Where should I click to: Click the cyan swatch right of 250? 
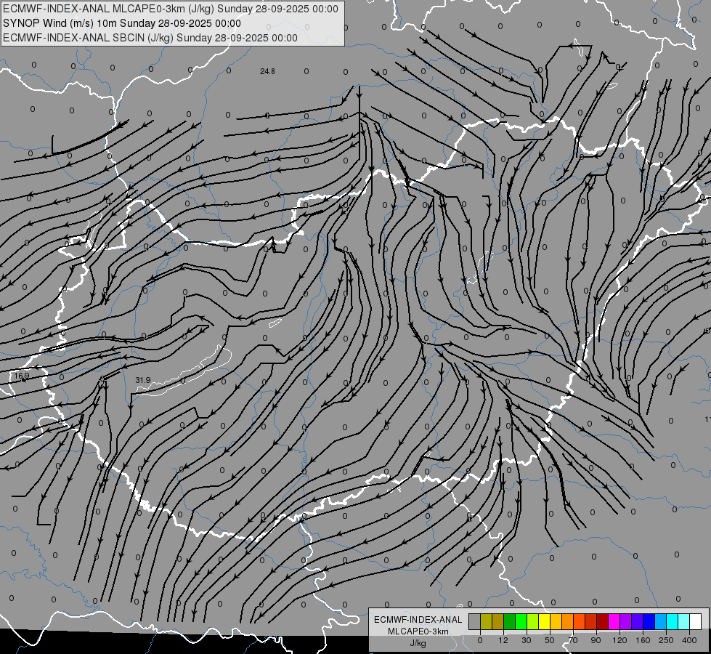point(672,621)
